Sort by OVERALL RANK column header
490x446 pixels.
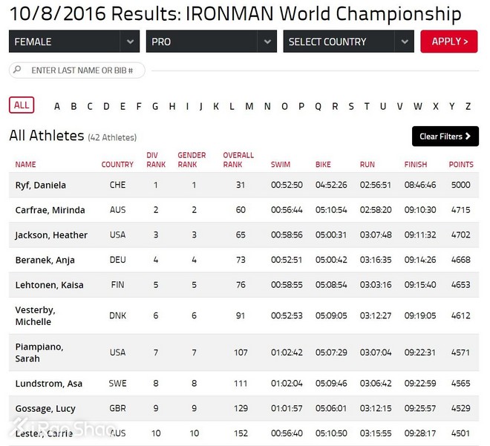[x=238, y=160]
